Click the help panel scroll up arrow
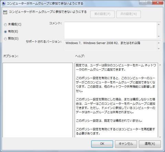This screenshot has height=152, width=165. [160, 65]
